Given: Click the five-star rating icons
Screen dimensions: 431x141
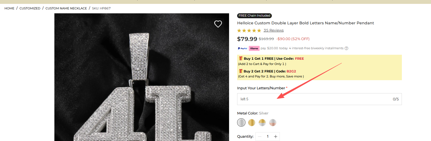Looking at the screenshot, I should (249, 30).
